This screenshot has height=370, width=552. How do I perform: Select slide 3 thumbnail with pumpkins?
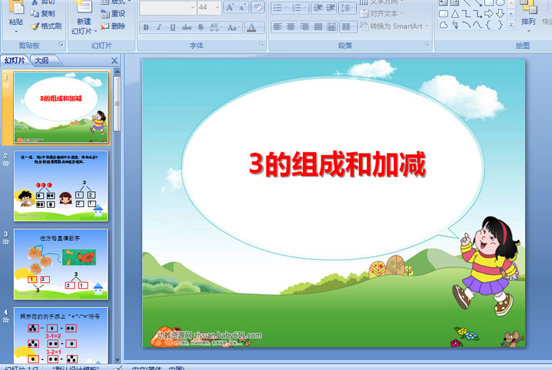click(x=61, y=264)
